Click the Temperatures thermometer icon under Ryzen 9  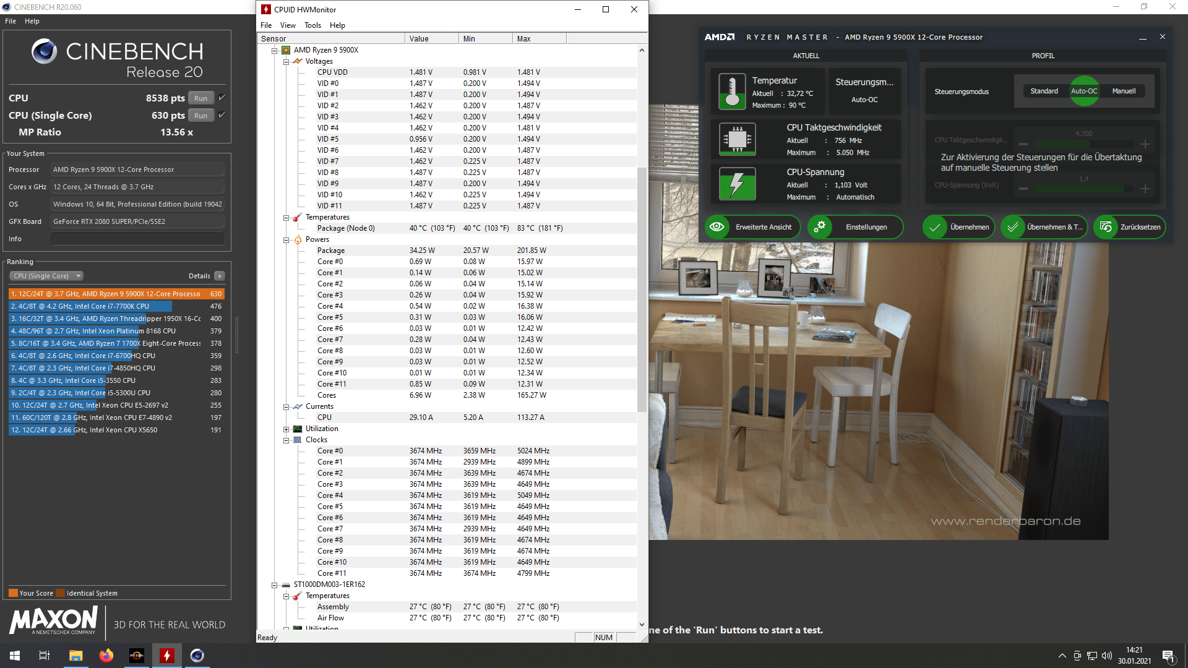[x=298, y=217]
